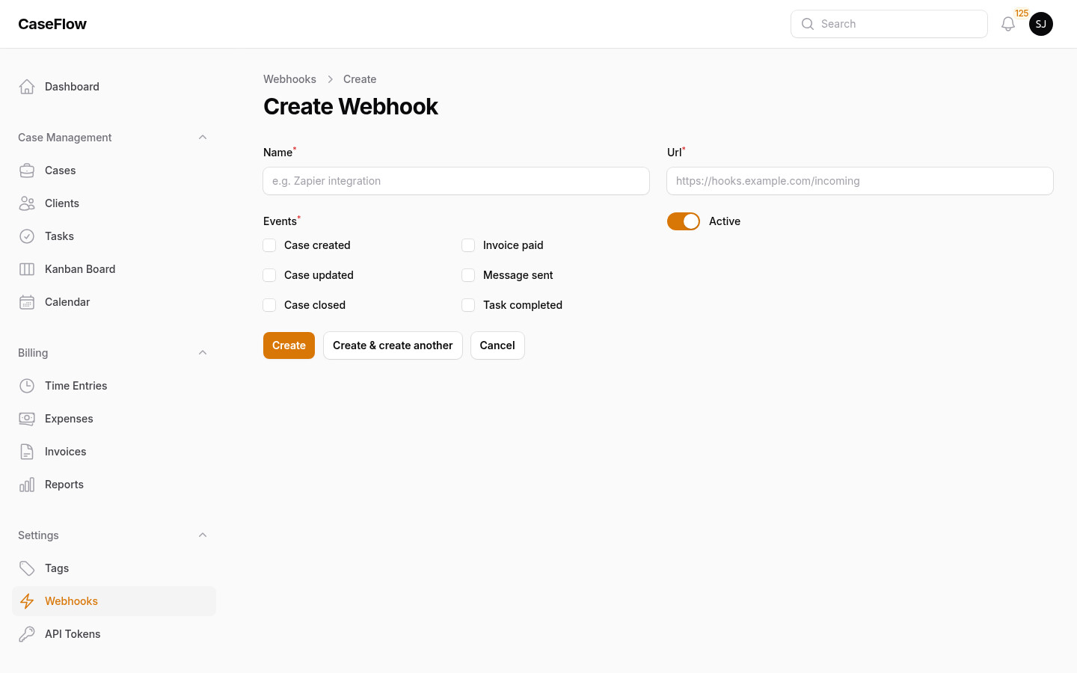The image size is (1077, 673).
Task: Check the Task completed event
Action: coord(468,305)
